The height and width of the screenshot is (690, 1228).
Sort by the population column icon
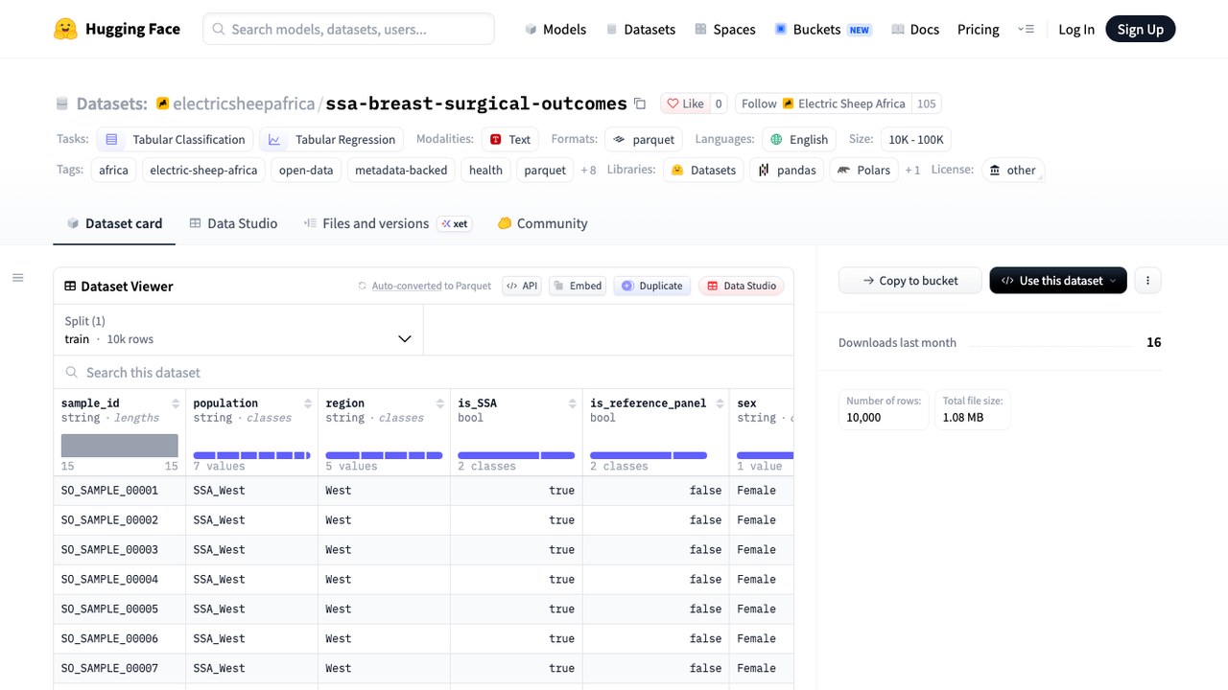click(308, 403)
